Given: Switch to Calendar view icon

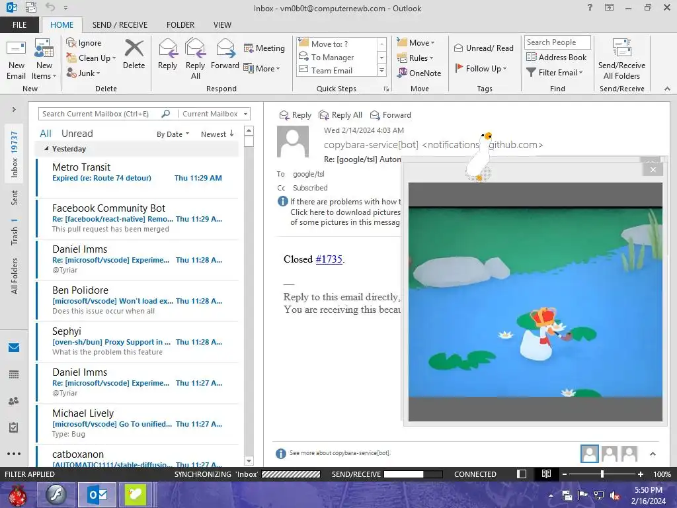Looking at the screenshot, I should (x=14, y=374).
